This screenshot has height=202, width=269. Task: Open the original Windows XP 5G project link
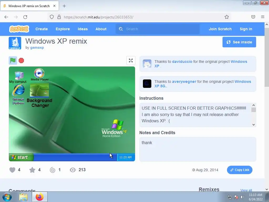[203, 84]
